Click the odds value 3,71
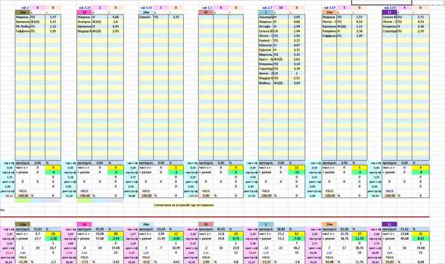The width and height of the screenshot is (445, 264). pos(297,50)
